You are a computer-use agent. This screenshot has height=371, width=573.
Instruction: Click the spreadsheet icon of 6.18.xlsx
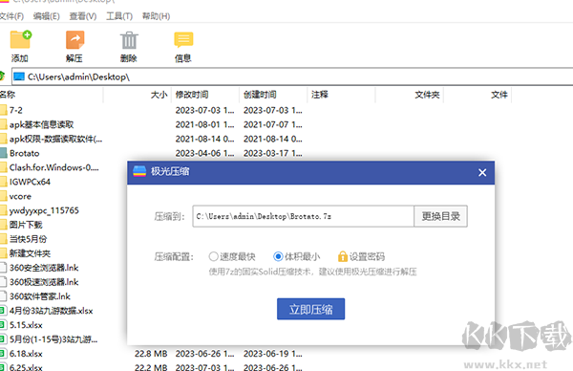click(3, 354)
